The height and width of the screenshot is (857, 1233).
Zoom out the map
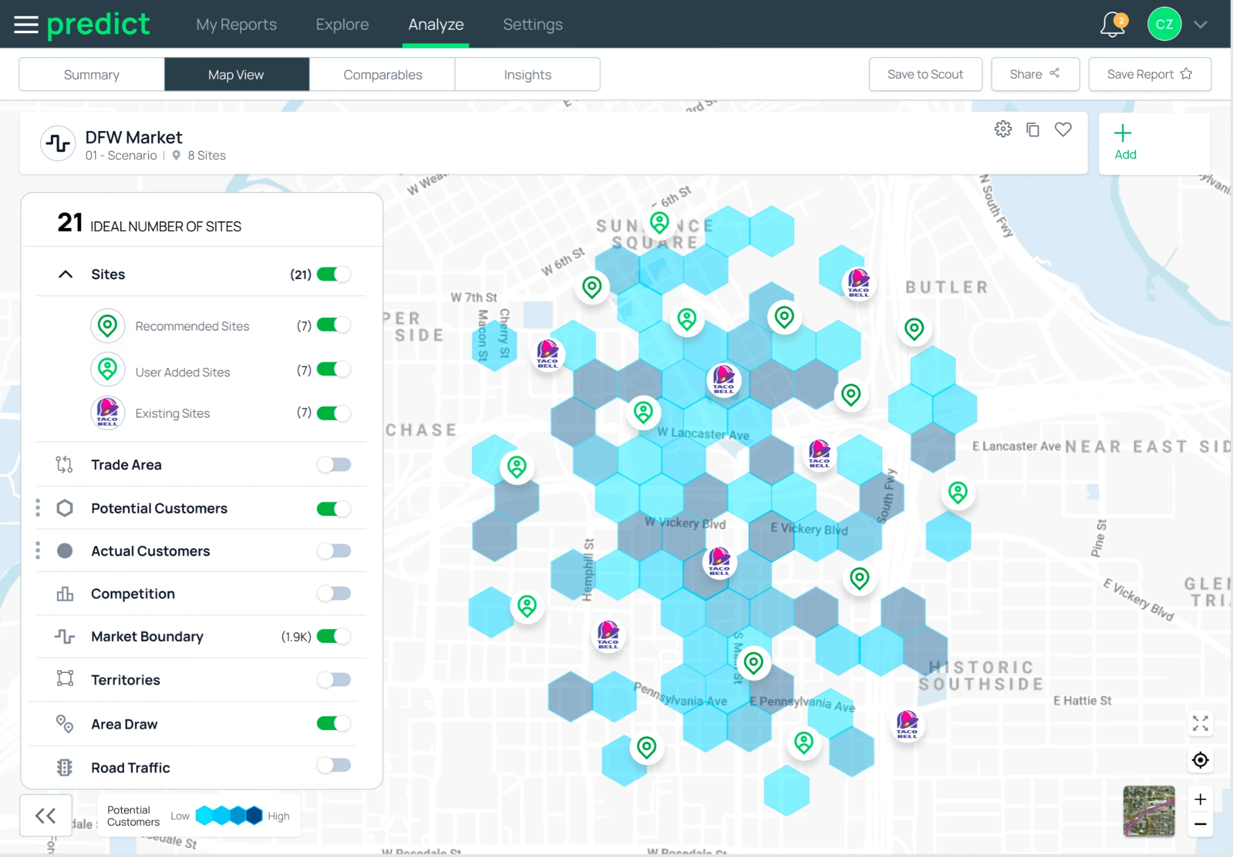pos(1200,824)
